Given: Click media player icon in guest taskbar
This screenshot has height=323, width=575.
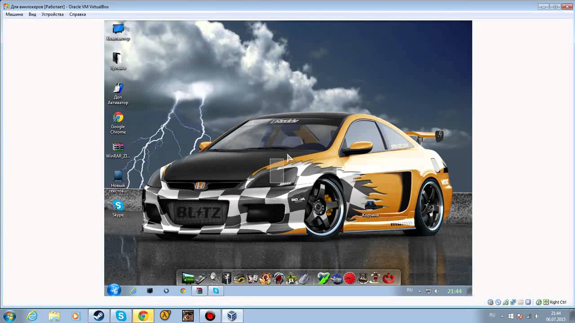Looking at the screenshot, I should click(166, 291).
